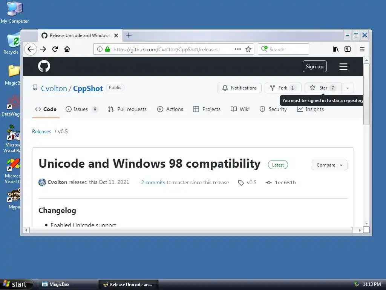Click the green padlock security icon

[x=107, y=49]
